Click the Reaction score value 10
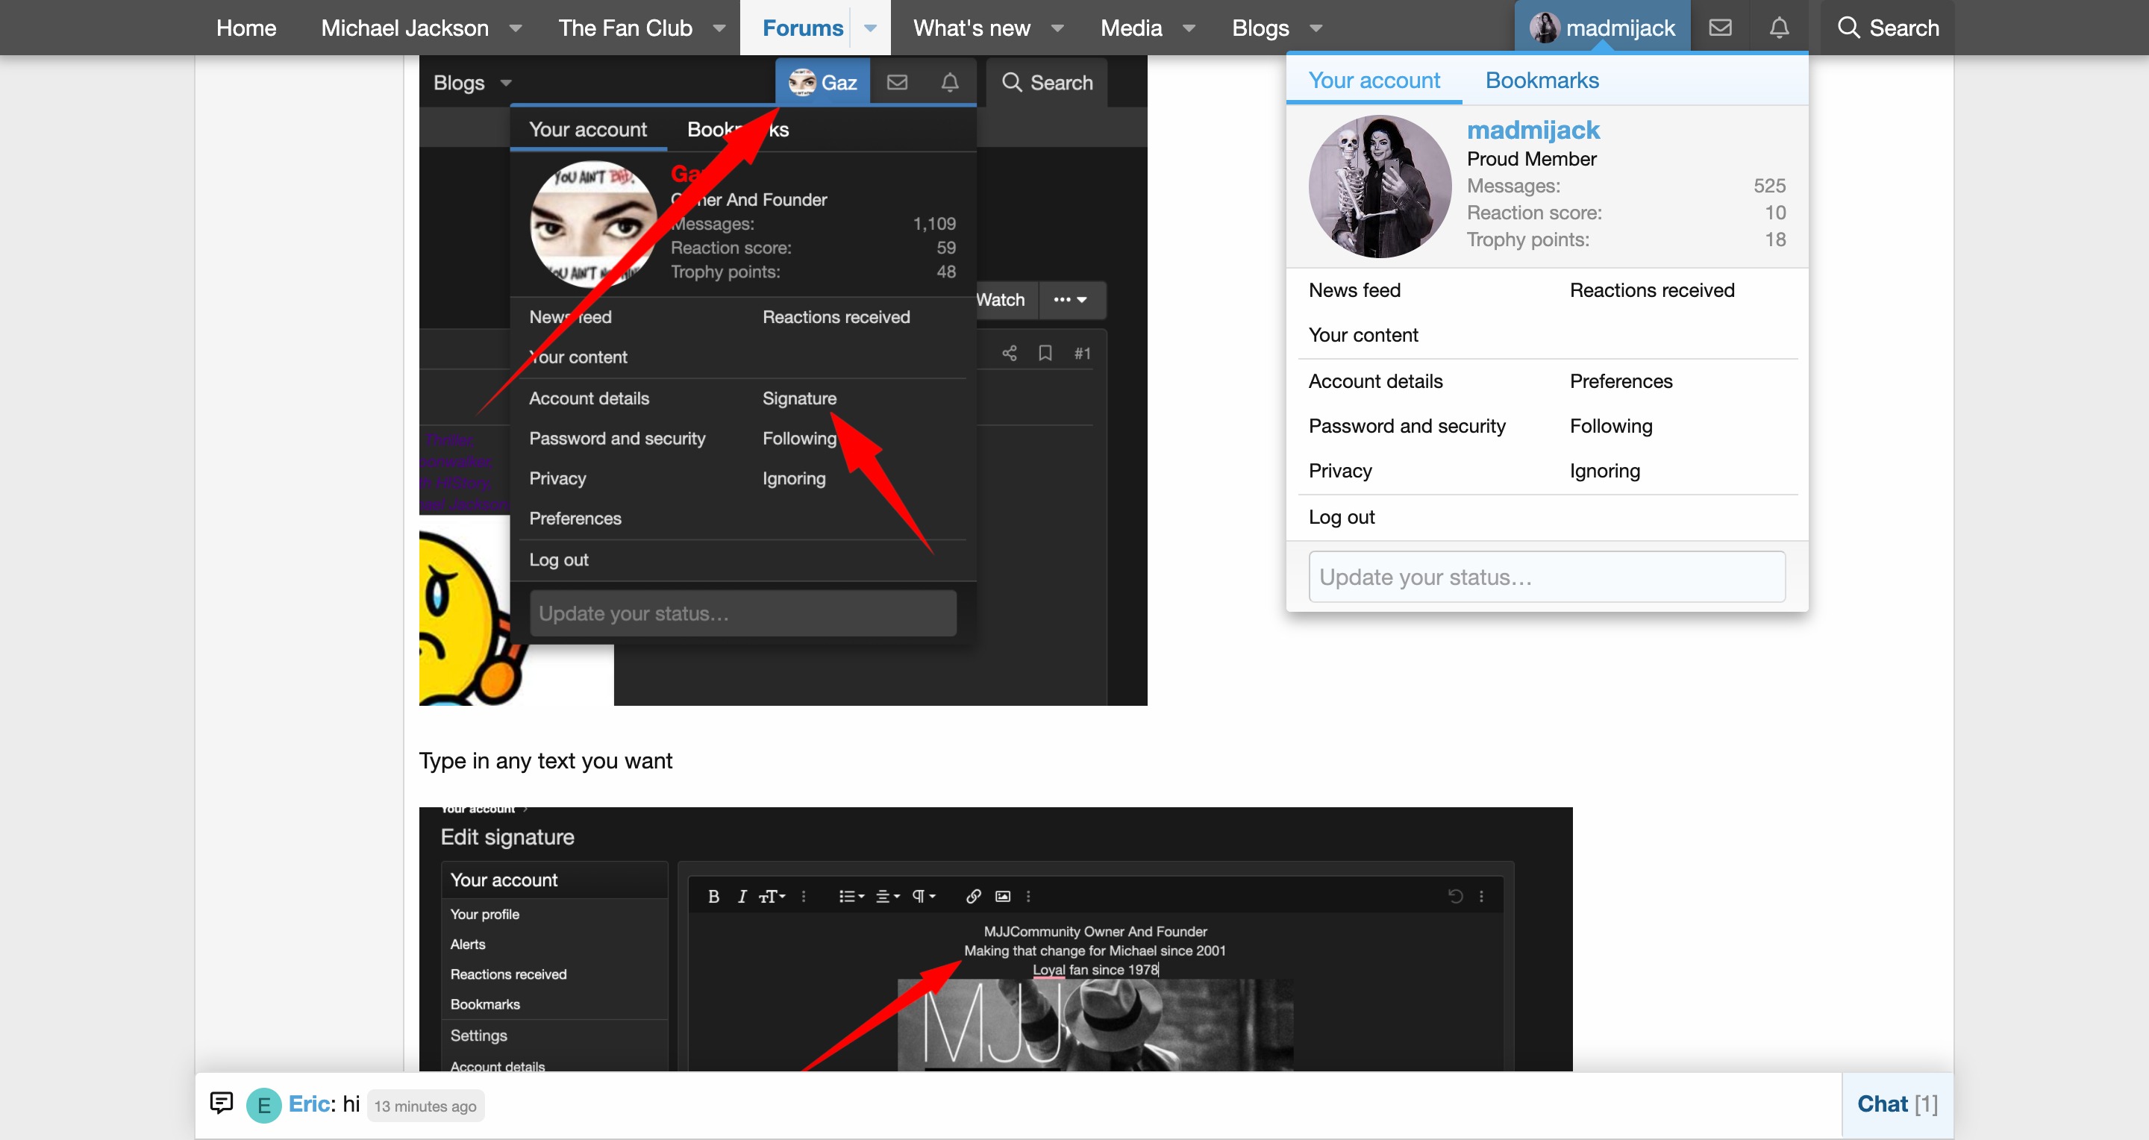Image resolution: width=2149 pixels, height=1140 pixels. (x=1774, y=213)
